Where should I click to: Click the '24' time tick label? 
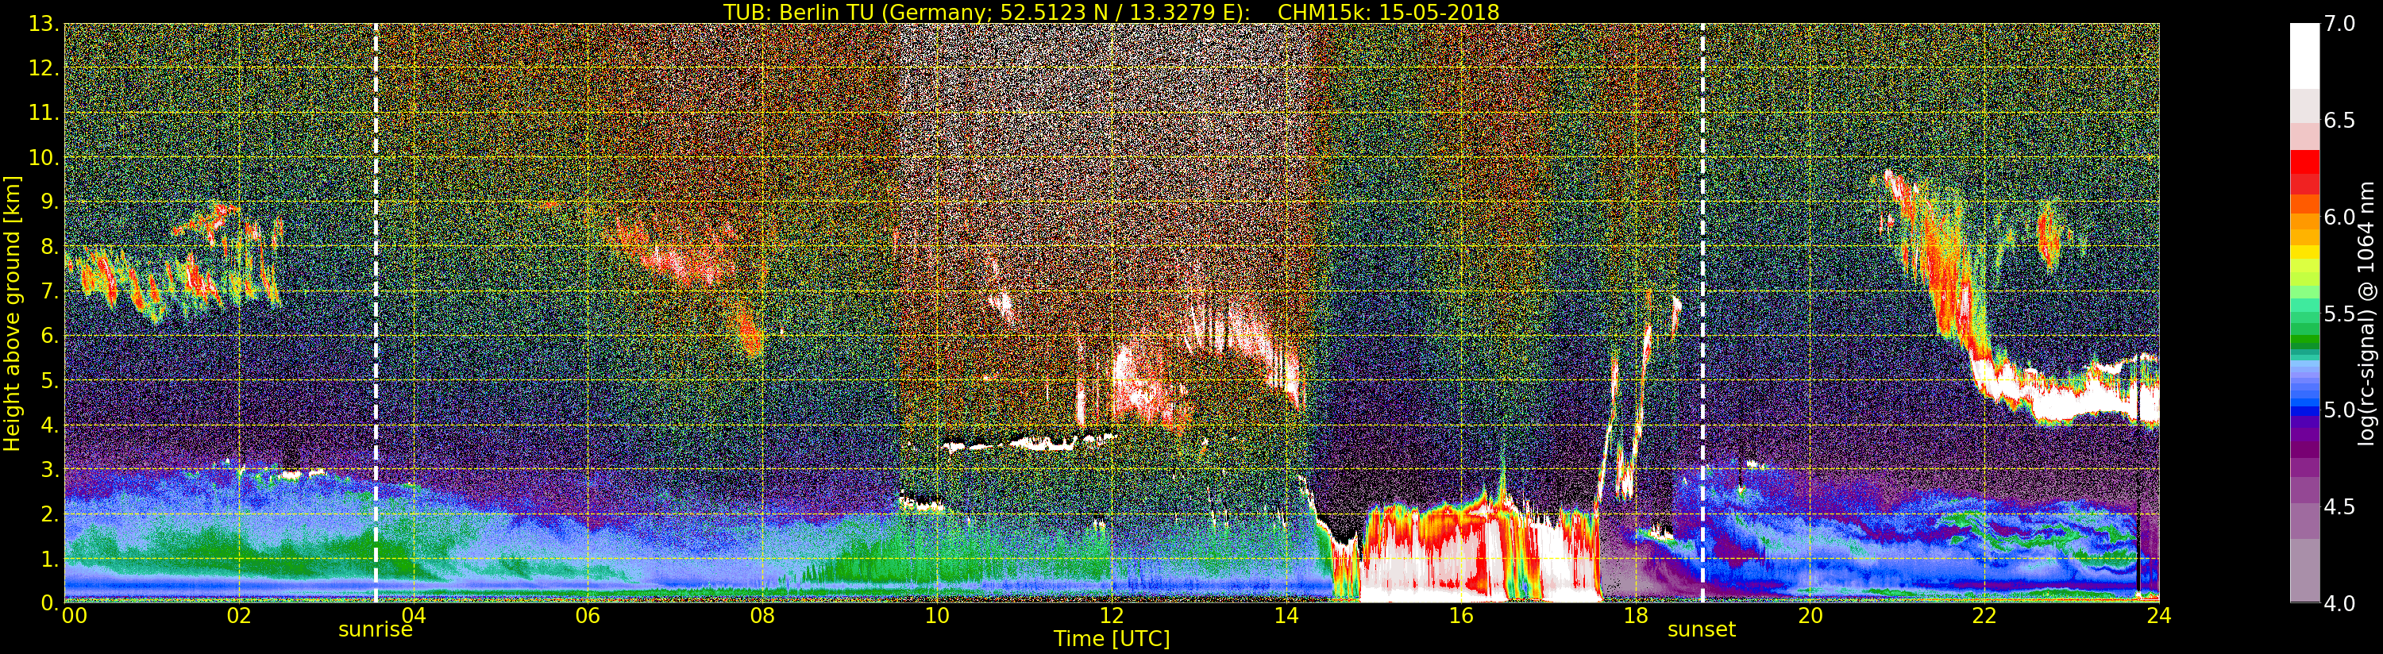2158,615
